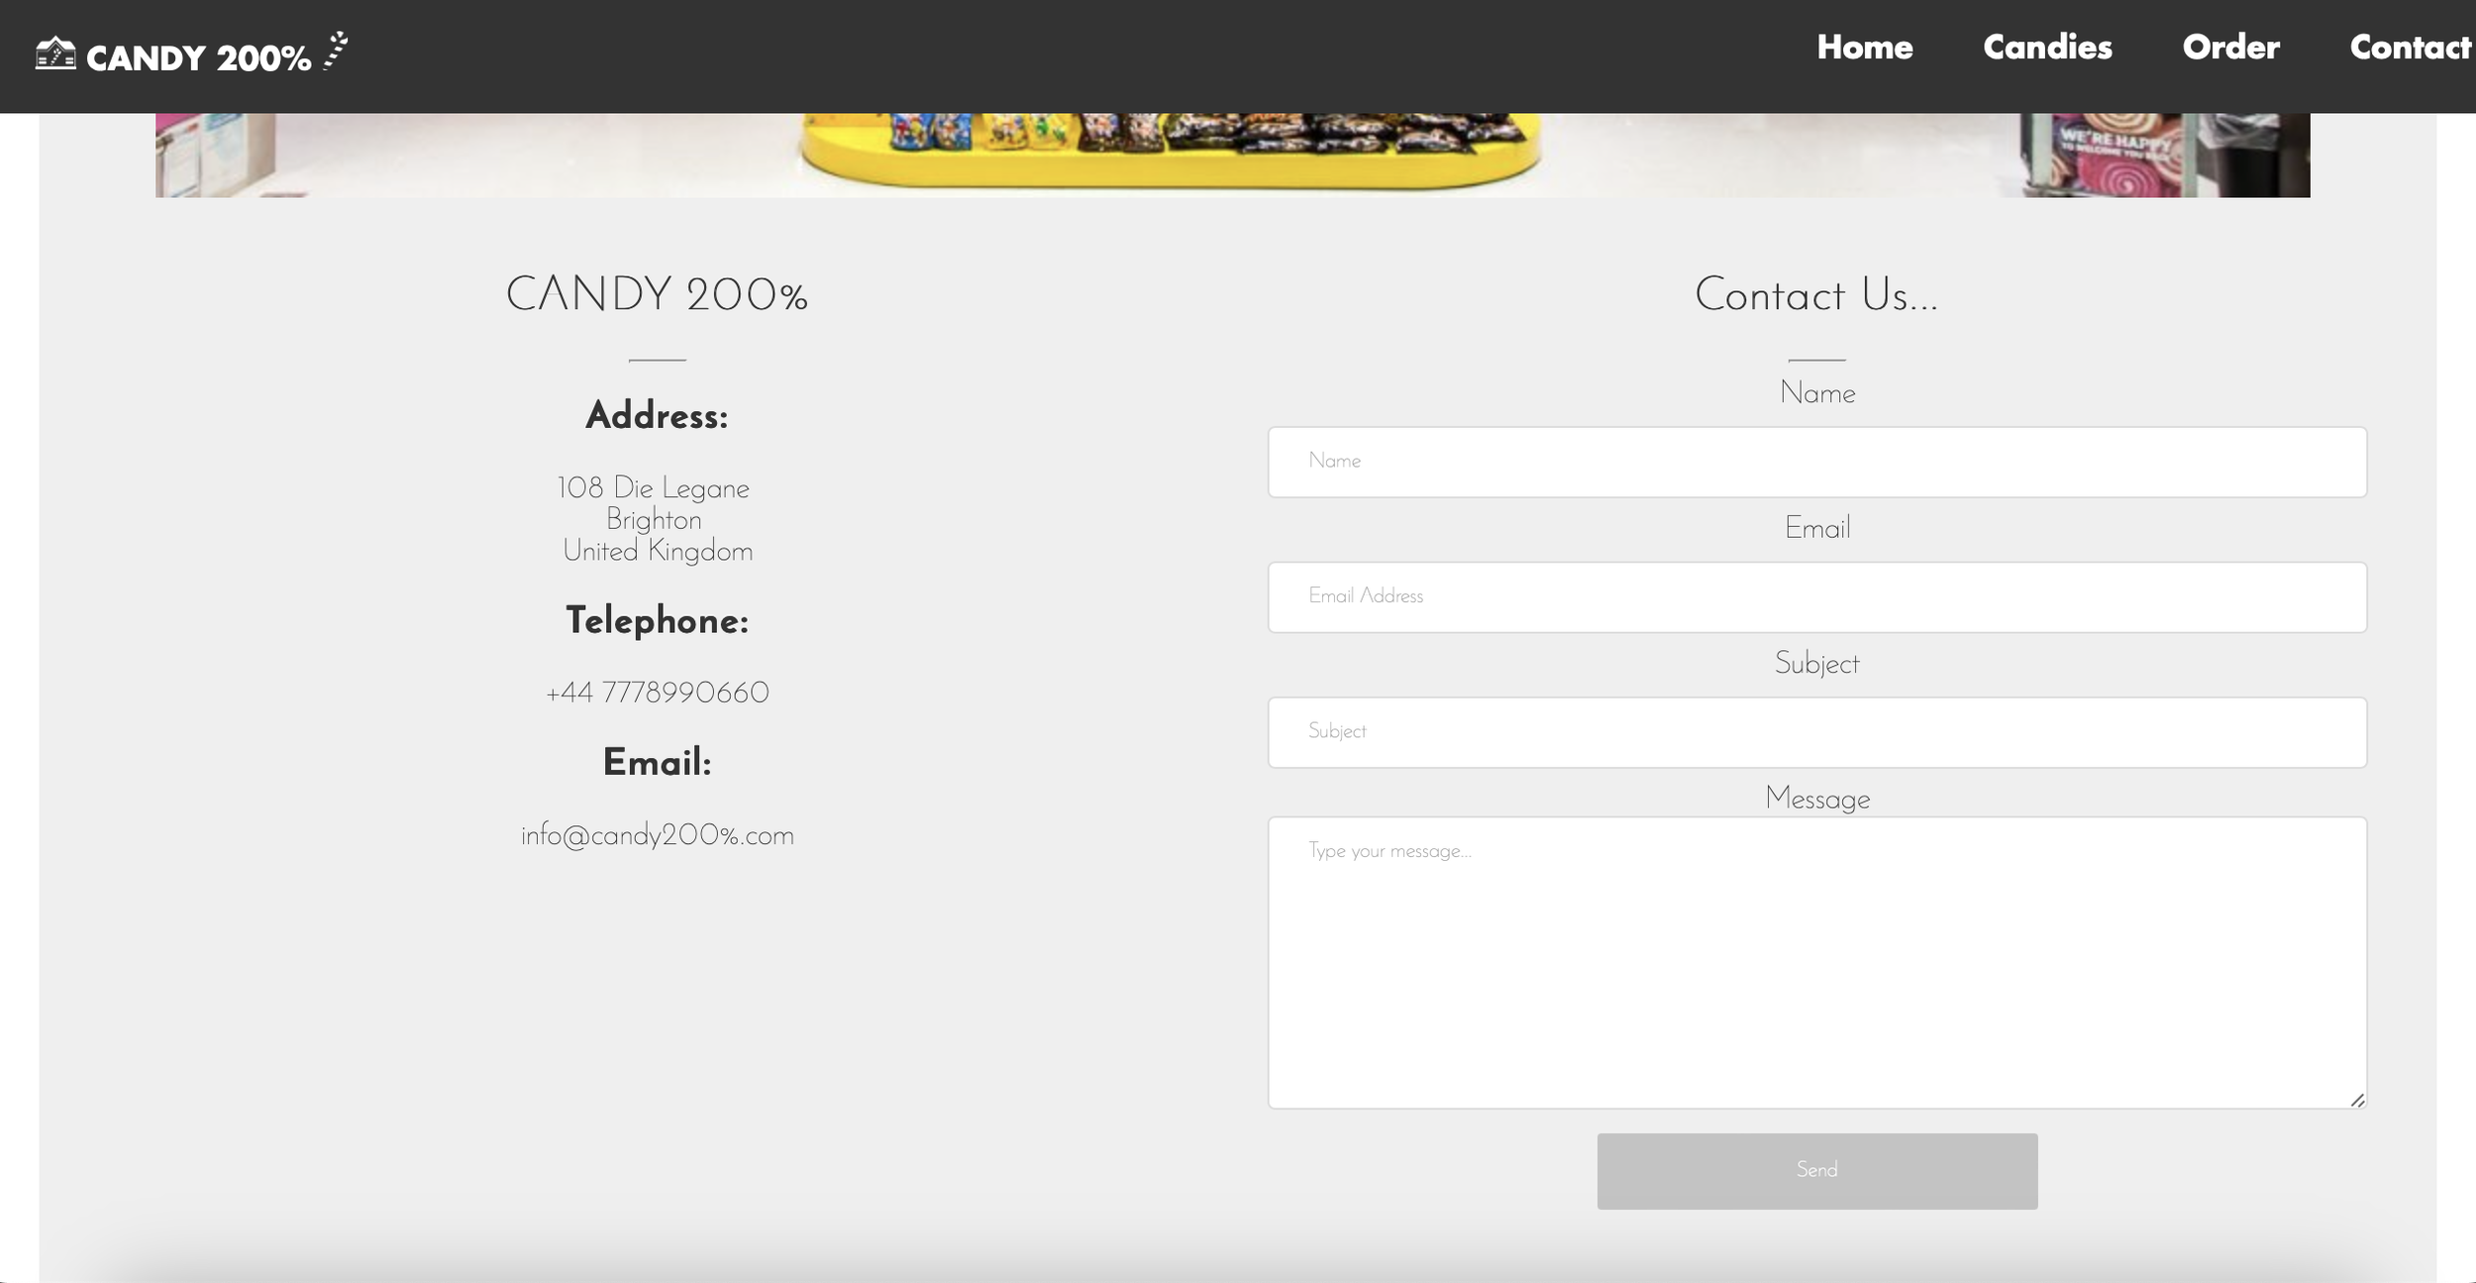Screen dimensions: 2476x1283
Task: Open the Contact nav link
Action: point(2409,48)
